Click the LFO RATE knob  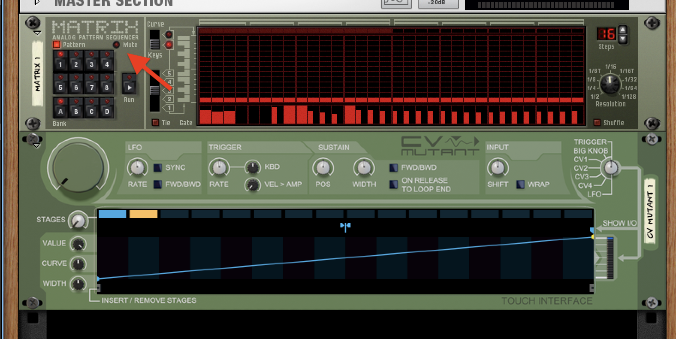[x=137, y=167]
